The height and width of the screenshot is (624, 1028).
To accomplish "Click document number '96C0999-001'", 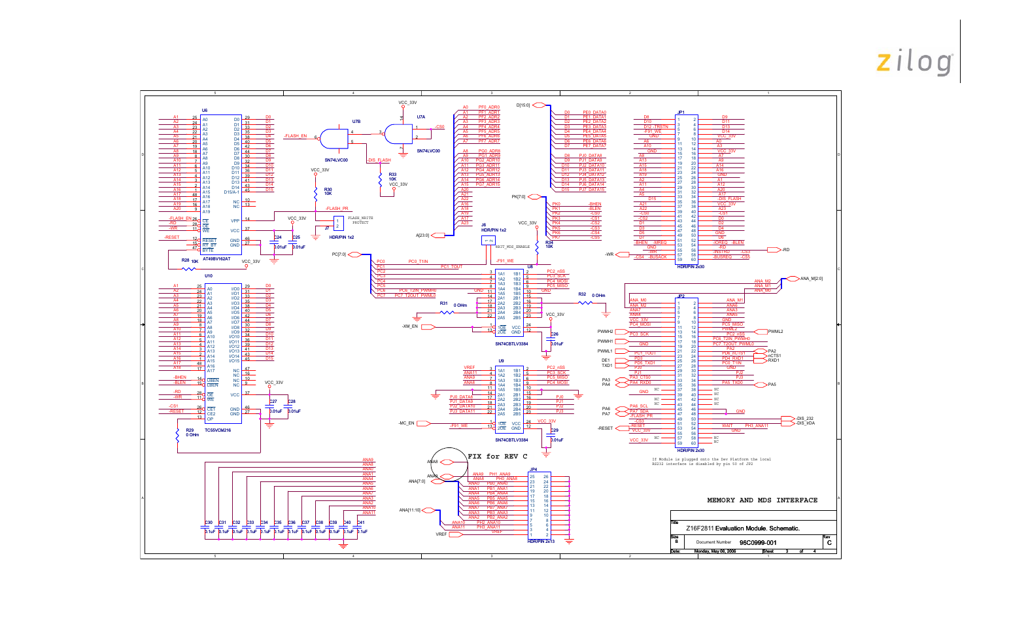I will [758, 542].
